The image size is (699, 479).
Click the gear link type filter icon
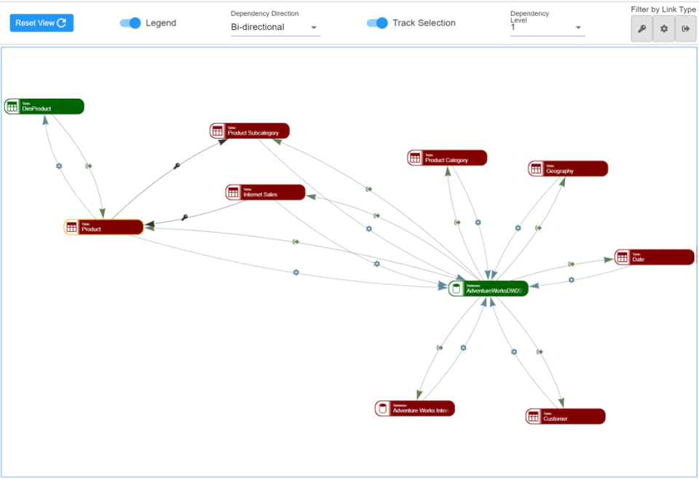pyautogui.click(x=664, y=28)
